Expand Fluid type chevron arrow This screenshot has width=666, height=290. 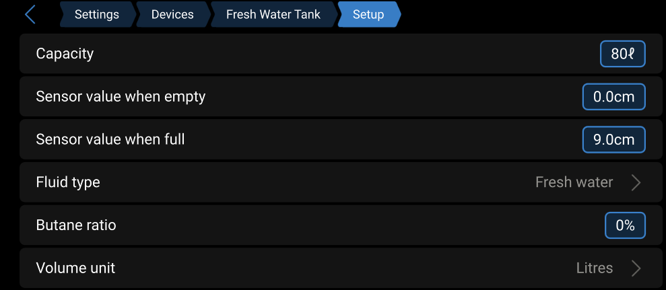(636, 182)
